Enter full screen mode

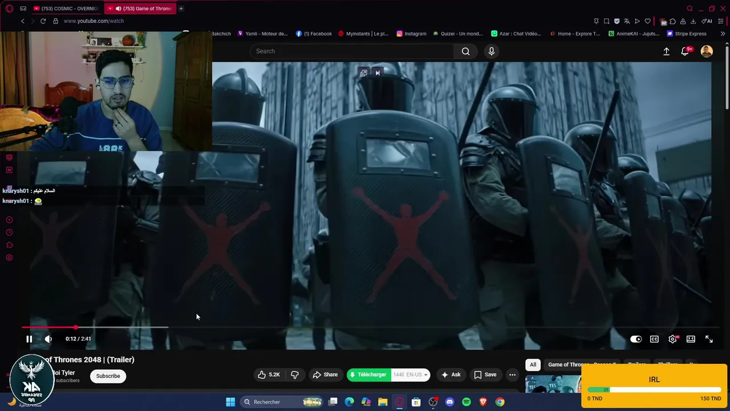709,339
